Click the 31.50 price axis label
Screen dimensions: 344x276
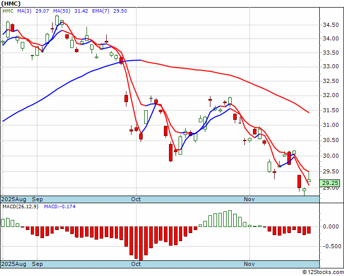pos(331,110)
